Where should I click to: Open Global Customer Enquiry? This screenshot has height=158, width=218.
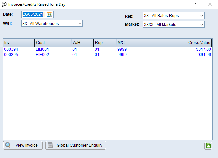click(76, 145)
